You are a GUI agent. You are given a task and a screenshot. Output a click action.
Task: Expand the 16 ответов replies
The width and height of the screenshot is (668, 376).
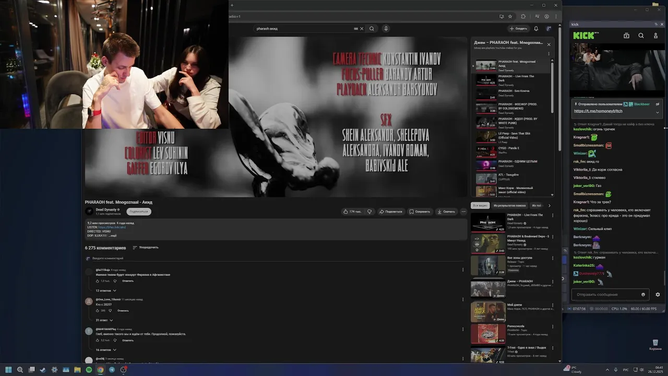[x=106, y=350]
